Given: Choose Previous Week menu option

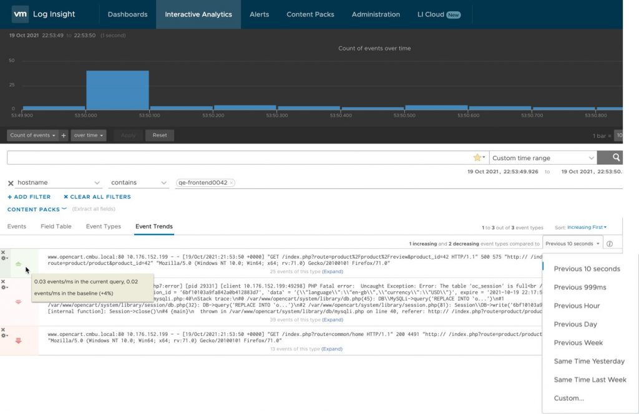Looking at the screenshot, I should [x=578, y=343].
